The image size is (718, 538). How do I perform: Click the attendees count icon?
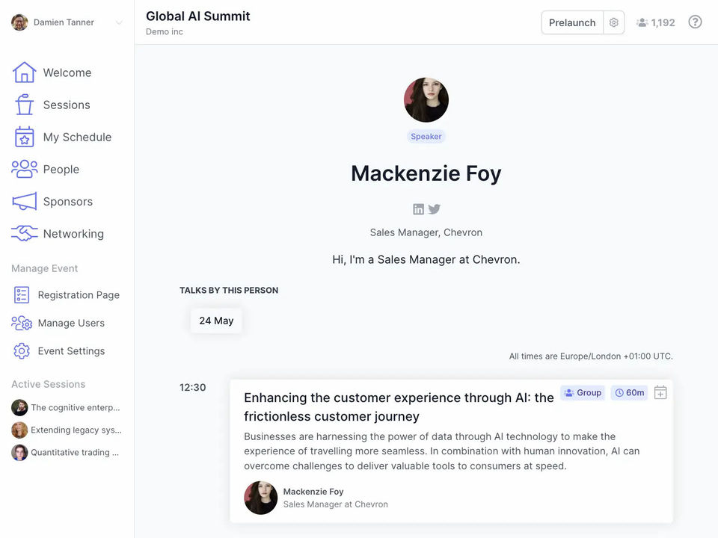642,22
